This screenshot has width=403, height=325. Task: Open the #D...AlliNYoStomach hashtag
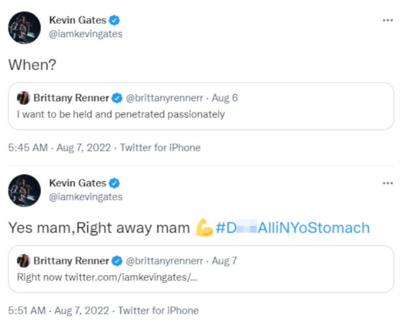[x=293, y=228]
